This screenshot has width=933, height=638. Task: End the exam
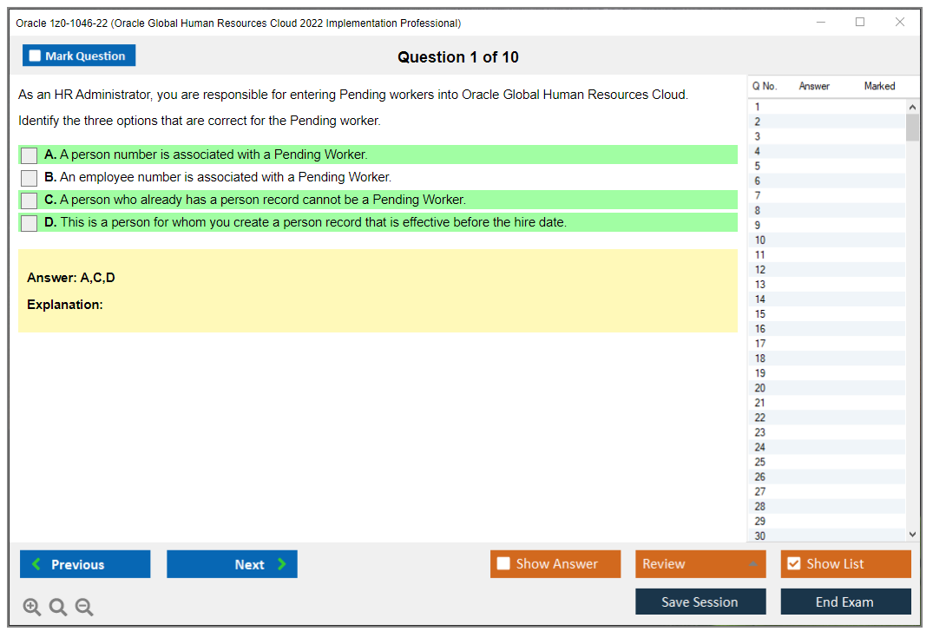845,601
